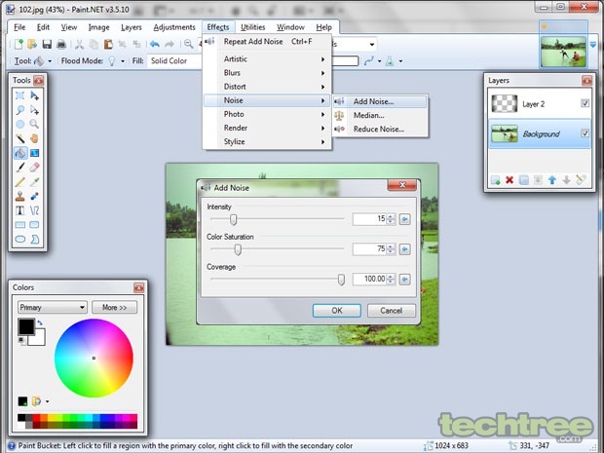Expand the Artistic effects submenu
Screen dimensions: 604x453
[x=267, y=58]
